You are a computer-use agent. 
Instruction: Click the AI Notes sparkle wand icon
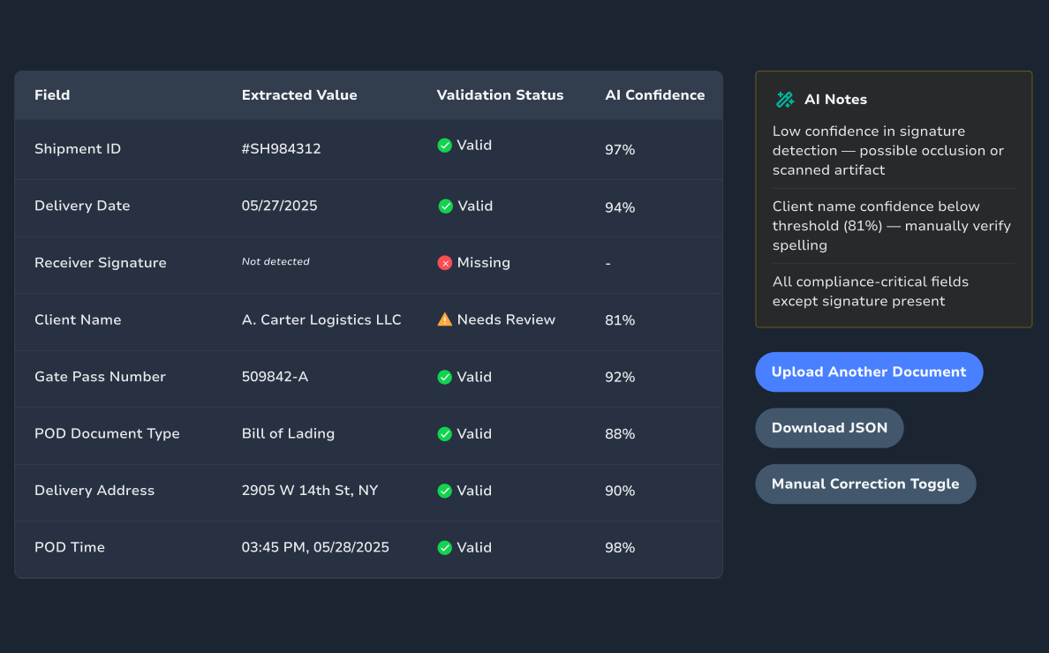(784, 100)
